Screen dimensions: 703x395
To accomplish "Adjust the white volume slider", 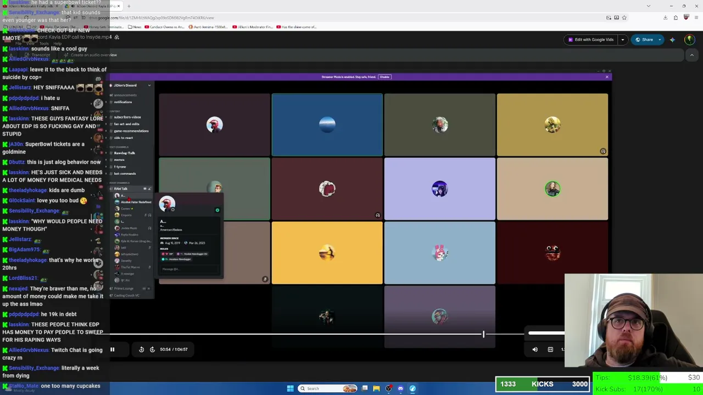I will click(546, 333).
